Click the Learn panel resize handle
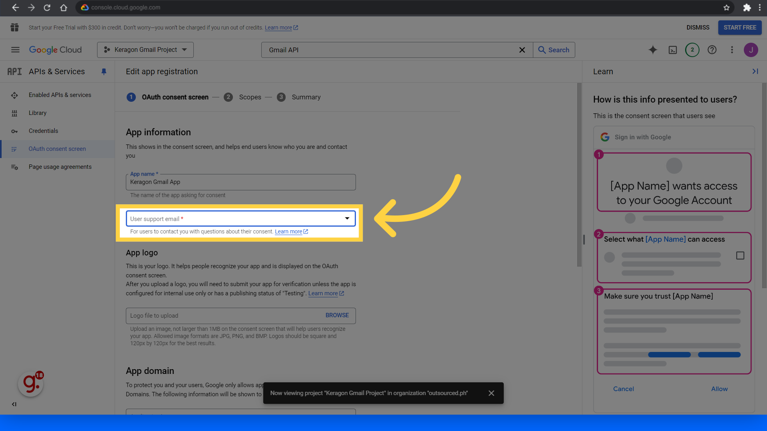This screenshot has width=767, height=431. tap(584, 239)
